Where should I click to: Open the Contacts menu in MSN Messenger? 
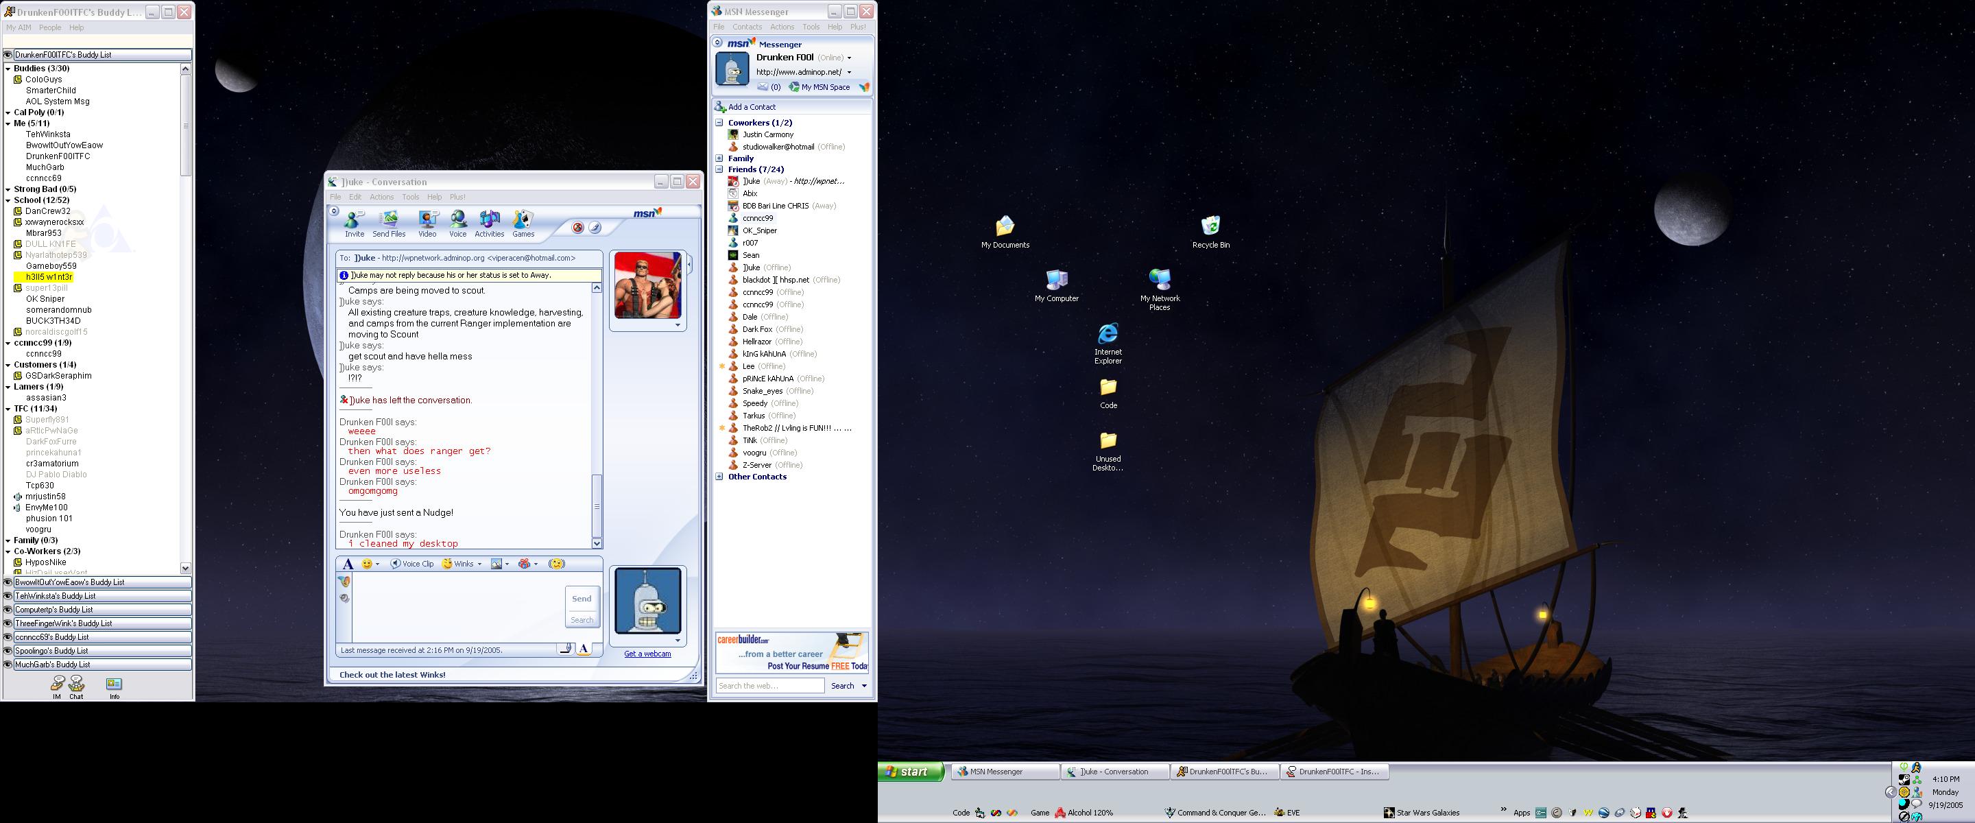point(747,27)
